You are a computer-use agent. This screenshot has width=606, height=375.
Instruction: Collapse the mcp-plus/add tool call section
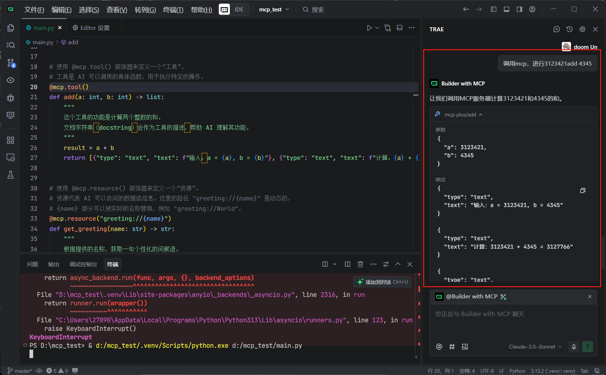pyautogui.click(x=480, y=115)
